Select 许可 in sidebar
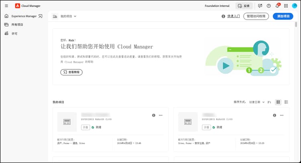 [14, 34]
